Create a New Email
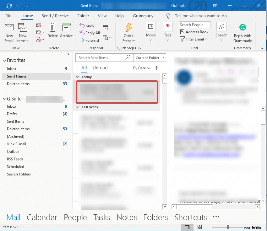The image size is (267, 231). (9, 32)
